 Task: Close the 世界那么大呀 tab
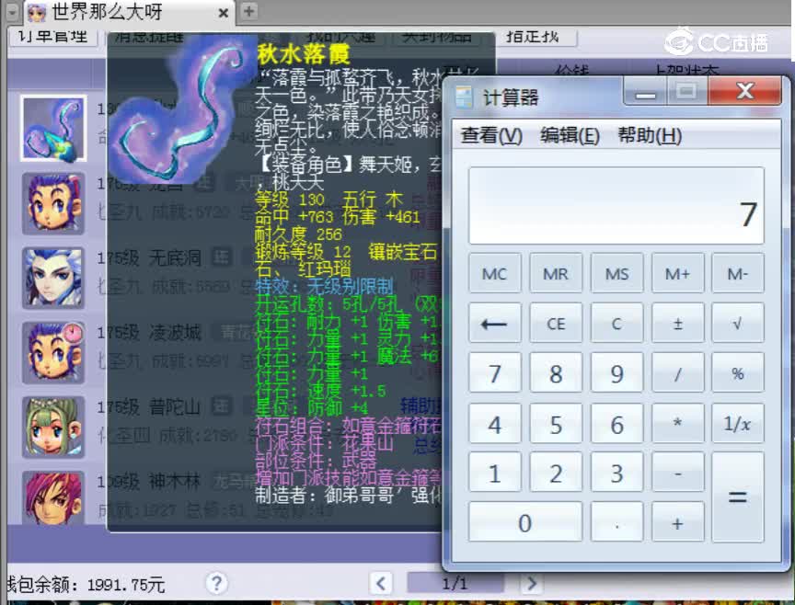(223, 13)
